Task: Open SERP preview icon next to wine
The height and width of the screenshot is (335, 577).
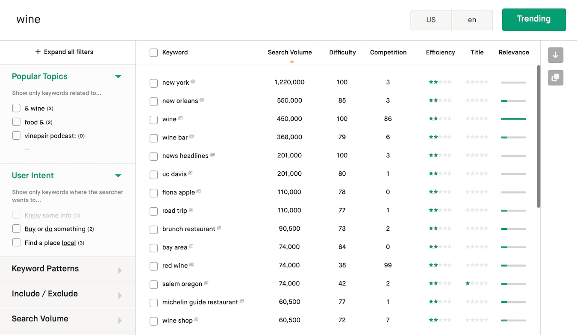Action: click(180, 118)
